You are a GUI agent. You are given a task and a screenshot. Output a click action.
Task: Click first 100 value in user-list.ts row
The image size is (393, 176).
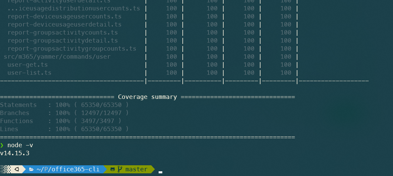click(171, 73)
